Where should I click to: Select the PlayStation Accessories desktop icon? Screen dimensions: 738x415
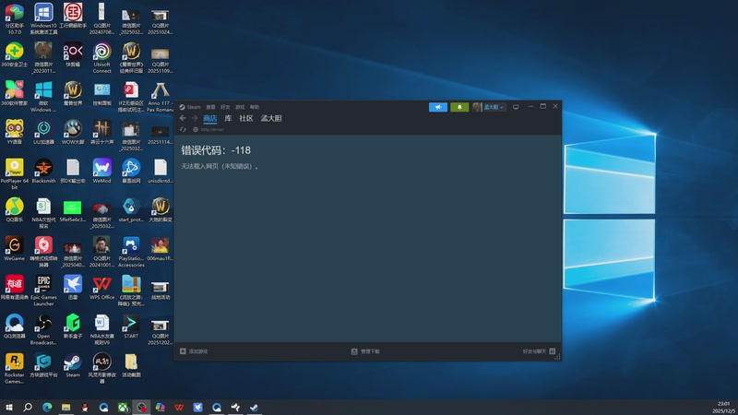click(131, 252)
